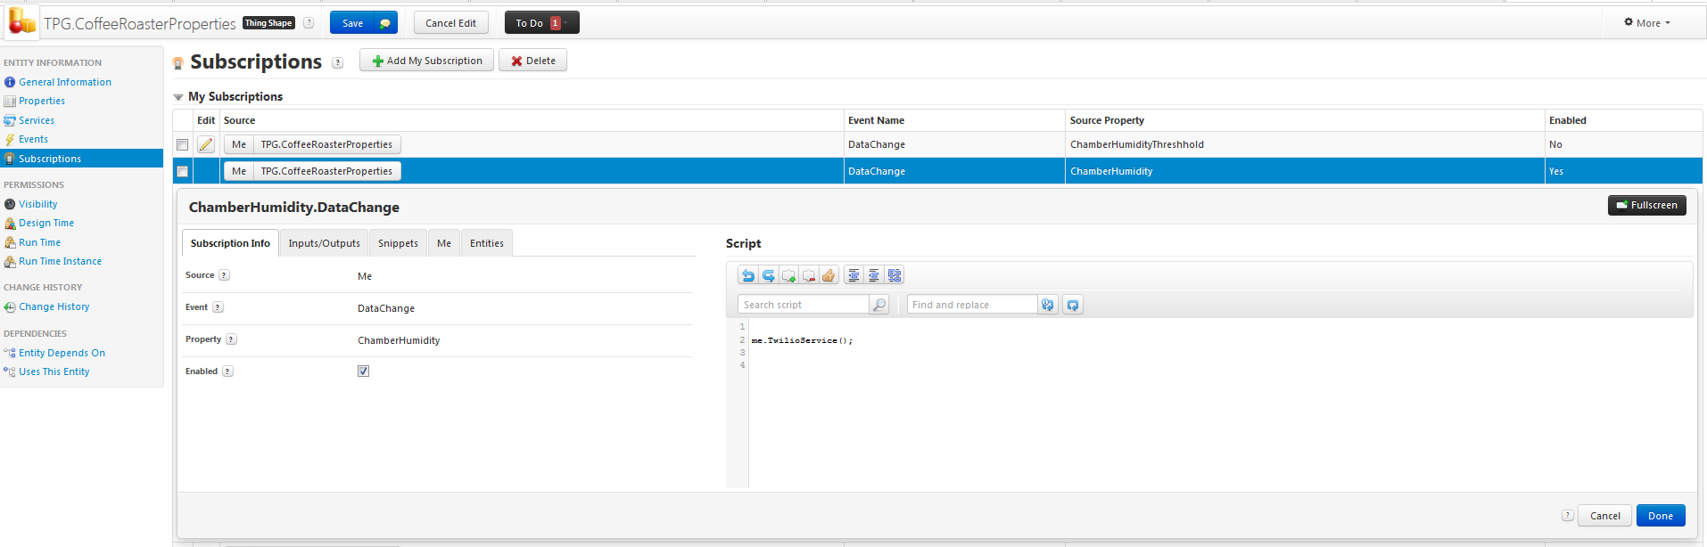This screenshot has height=547, width=1707.
Task: Click the help icon beside Subscriptions heading
Action: (x=337, y=62)
